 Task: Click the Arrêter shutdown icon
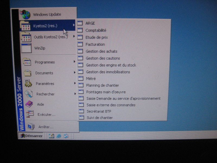click(x=31, y=126)
